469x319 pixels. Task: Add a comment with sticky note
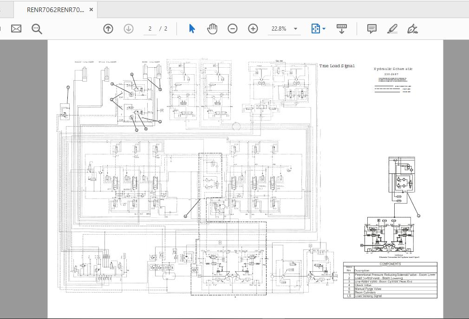tap(372, 29)
